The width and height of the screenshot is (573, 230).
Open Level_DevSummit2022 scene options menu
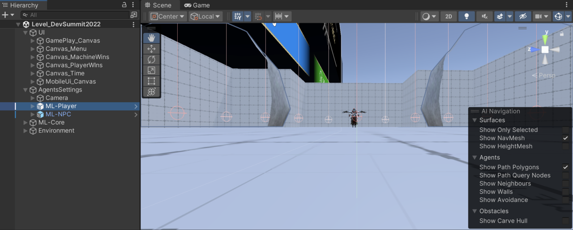[x=133, y=25]
